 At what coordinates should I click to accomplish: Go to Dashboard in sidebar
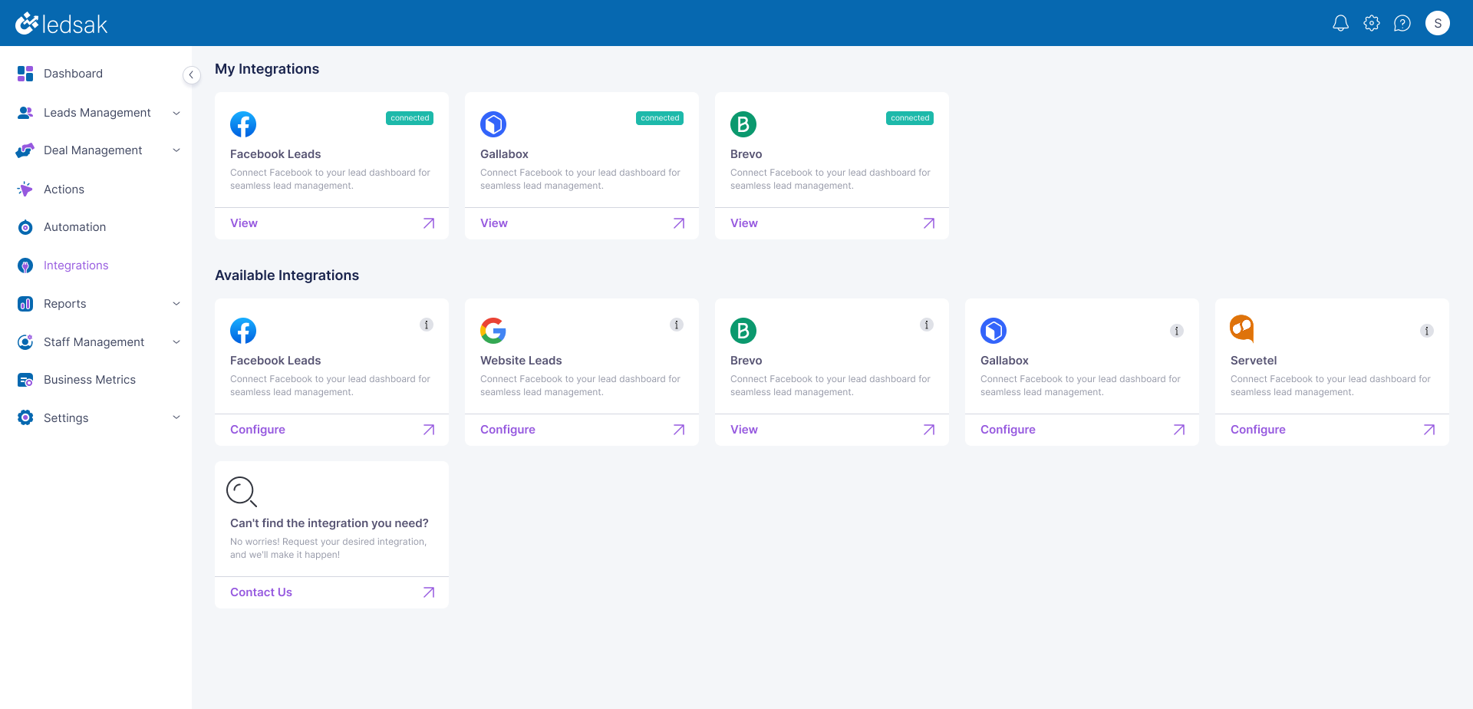pos(73,74)
